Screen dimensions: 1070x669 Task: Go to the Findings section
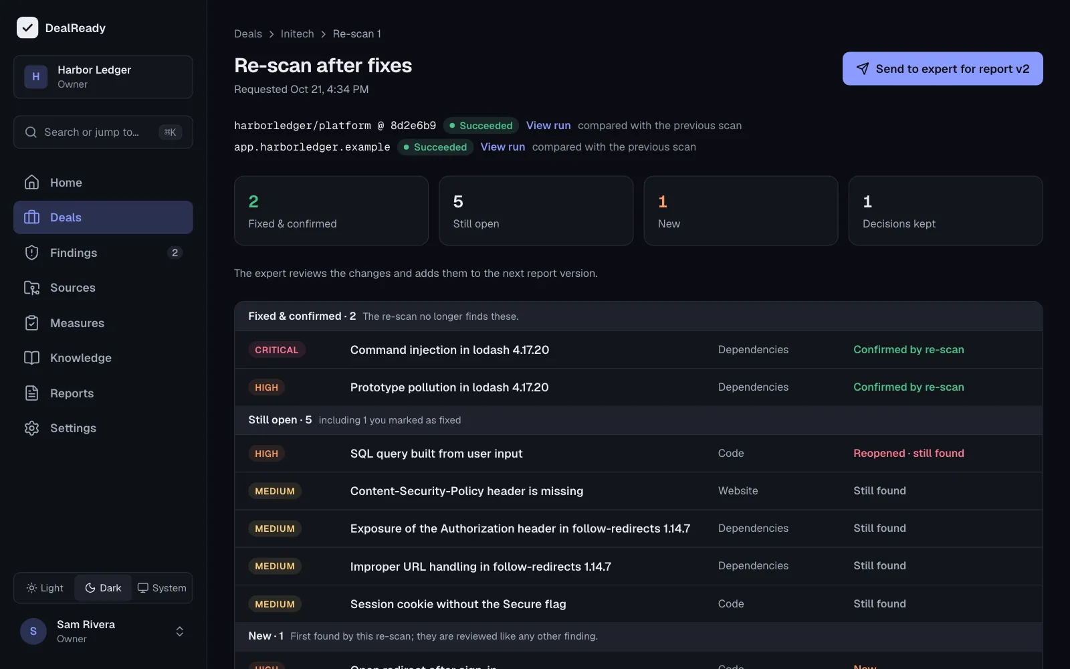103,252
